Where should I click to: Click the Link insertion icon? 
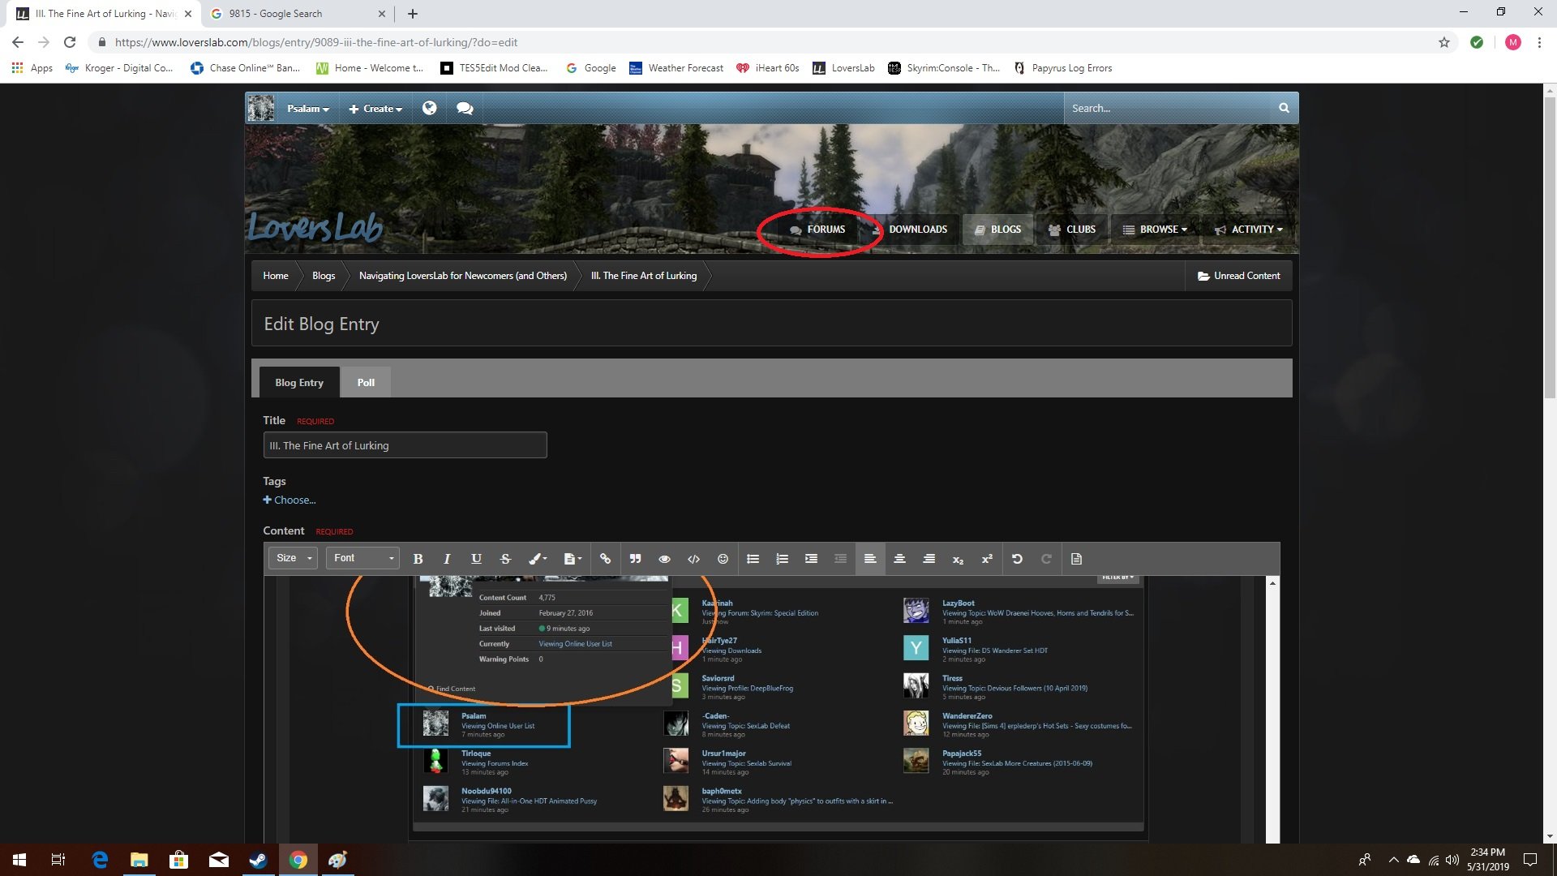tap(605, 557)
